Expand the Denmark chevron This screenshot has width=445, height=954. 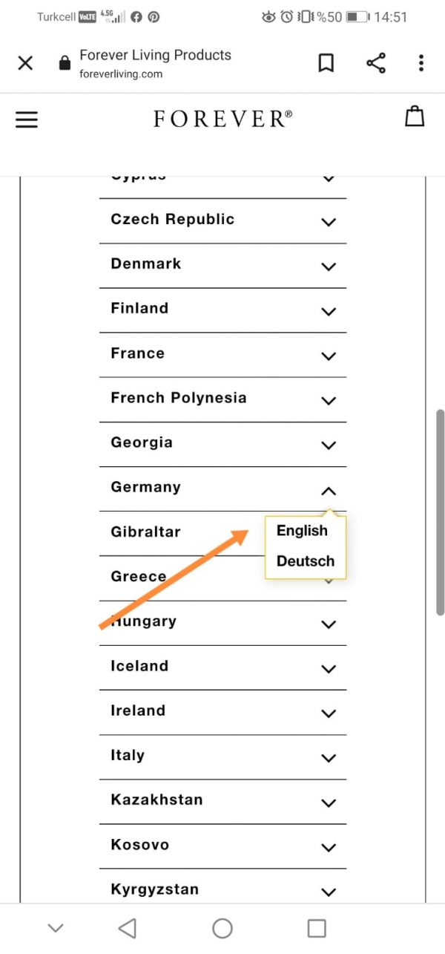click(329, 267)
